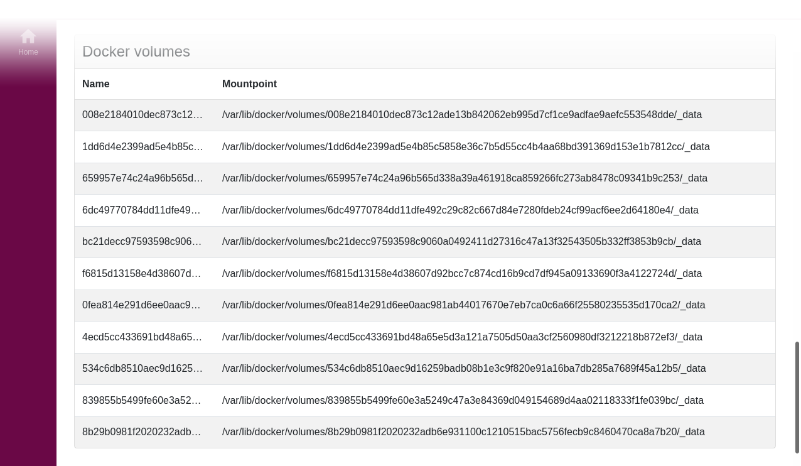Select mountpoint path starting with 4ecd5cc433691b
Screen dimensions: 801x466
(x=462, y=337)
